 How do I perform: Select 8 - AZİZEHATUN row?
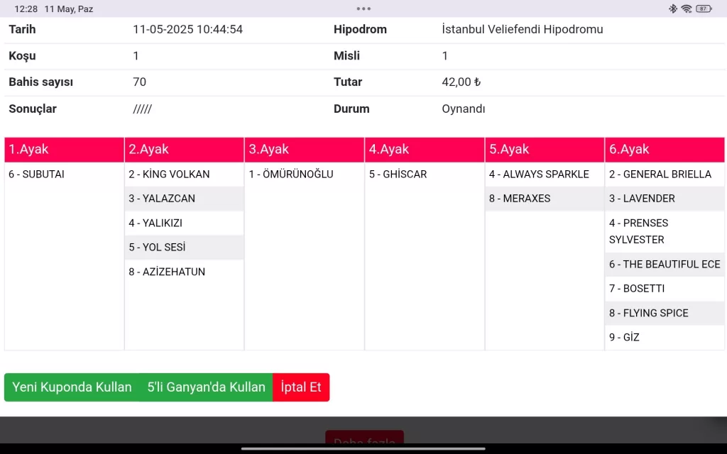pos(167,272)
